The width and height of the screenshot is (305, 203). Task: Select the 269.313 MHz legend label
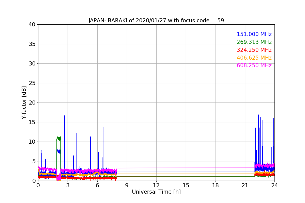click(254, 42)
